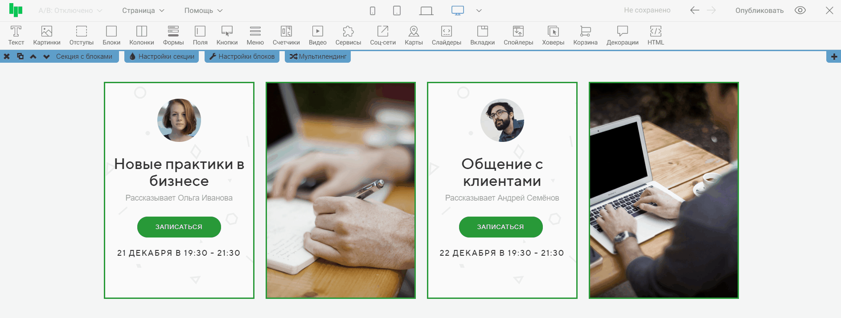Click the Карты map tool
The height and width of the screenshot is (318, 841).
[414, 35]
